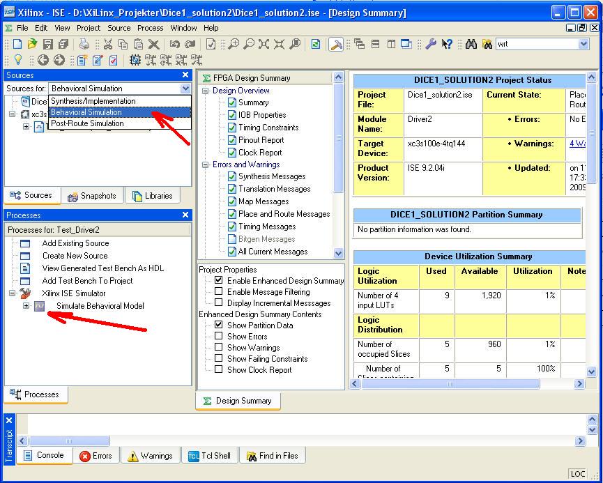Image resolution: width=603 pixels, height=483 pixels.
Task: Click the Open file folder icon
Action: pyautogui.click(x=33, y=44)
